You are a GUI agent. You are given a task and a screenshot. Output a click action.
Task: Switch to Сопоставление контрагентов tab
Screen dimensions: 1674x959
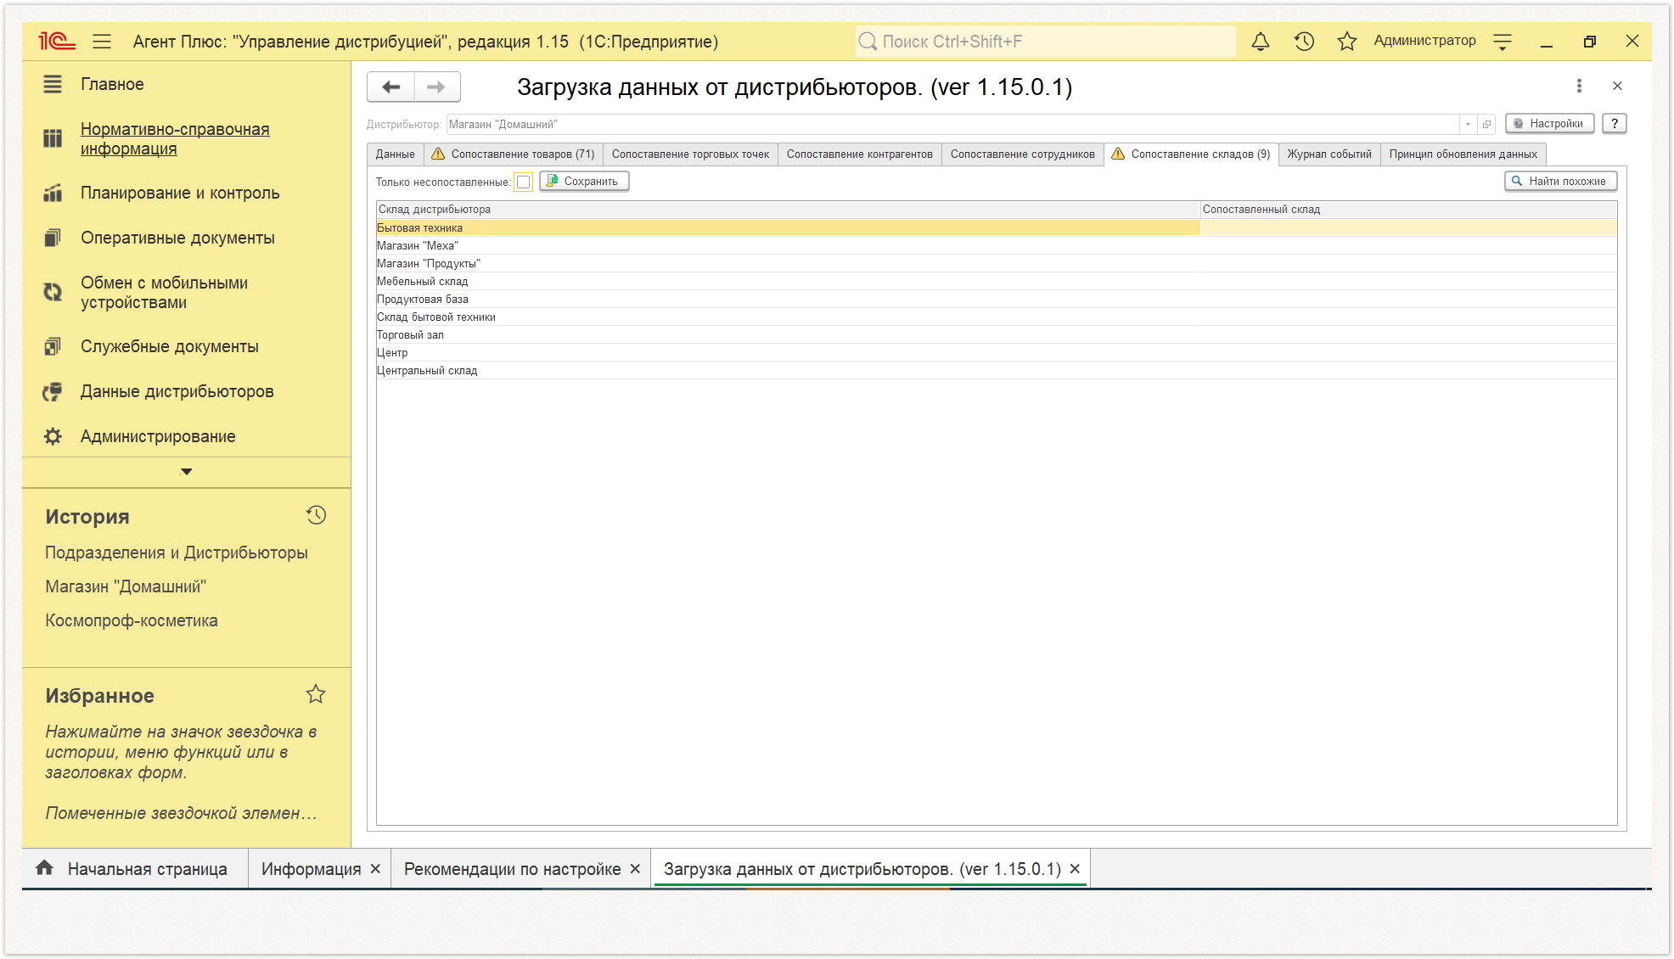click(859, 154)
